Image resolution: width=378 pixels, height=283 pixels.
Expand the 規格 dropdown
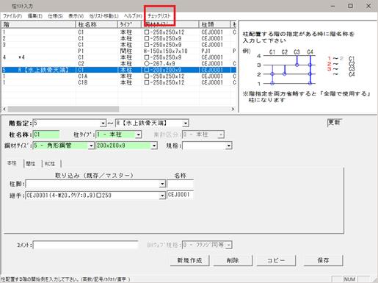228,146
